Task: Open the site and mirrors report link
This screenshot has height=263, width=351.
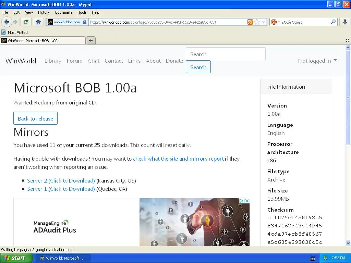Action: point(178,159)
